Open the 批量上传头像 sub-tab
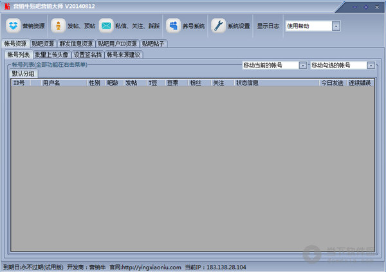Viewport: 386px width, 272px height. point(51,55)
